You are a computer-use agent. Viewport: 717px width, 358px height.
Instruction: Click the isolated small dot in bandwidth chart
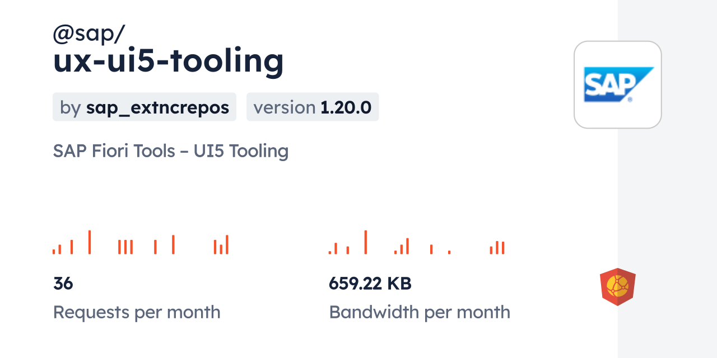coord(449,252)
